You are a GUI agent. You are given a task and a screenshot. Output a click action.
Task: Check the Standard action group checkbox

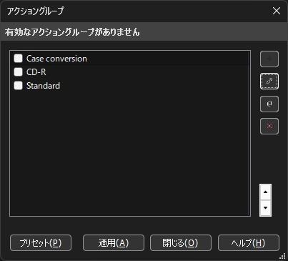pyautogui.click(x=19, y=86)
